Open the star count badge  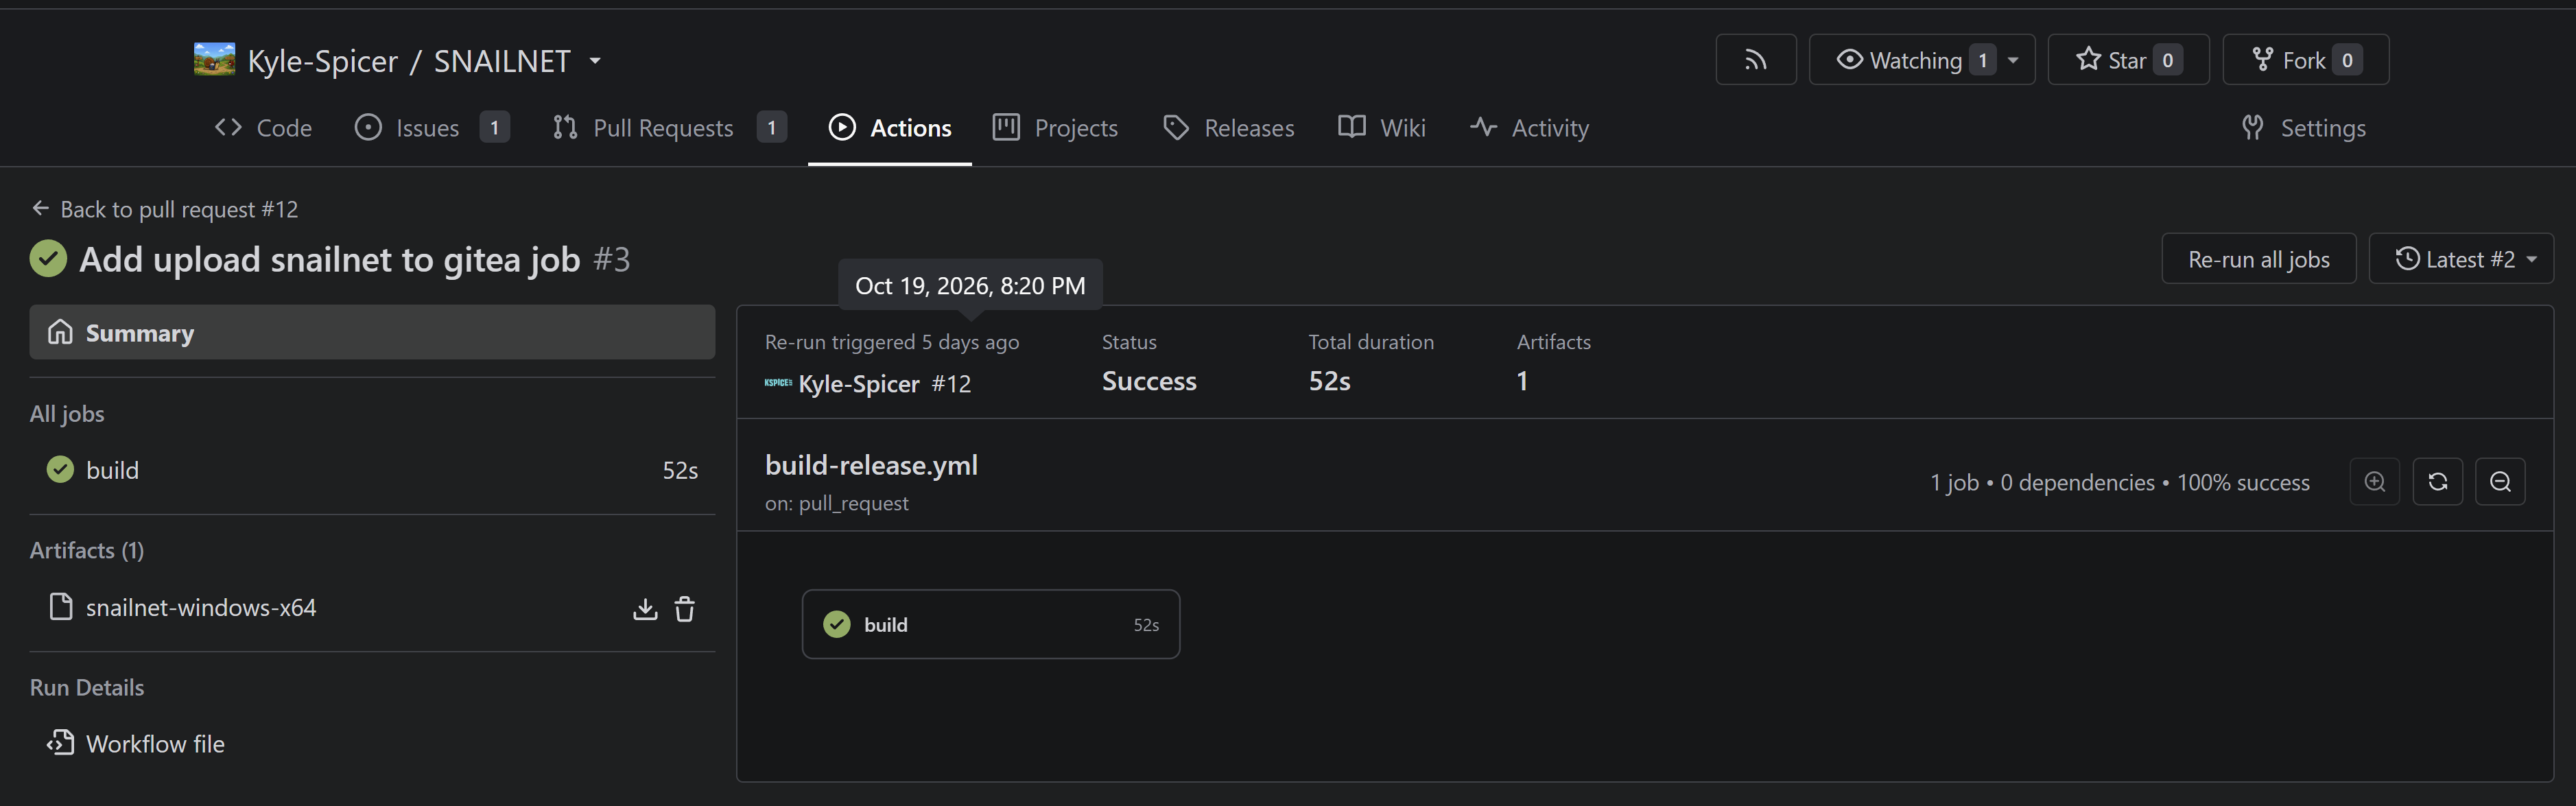[x=2167, y=60]
